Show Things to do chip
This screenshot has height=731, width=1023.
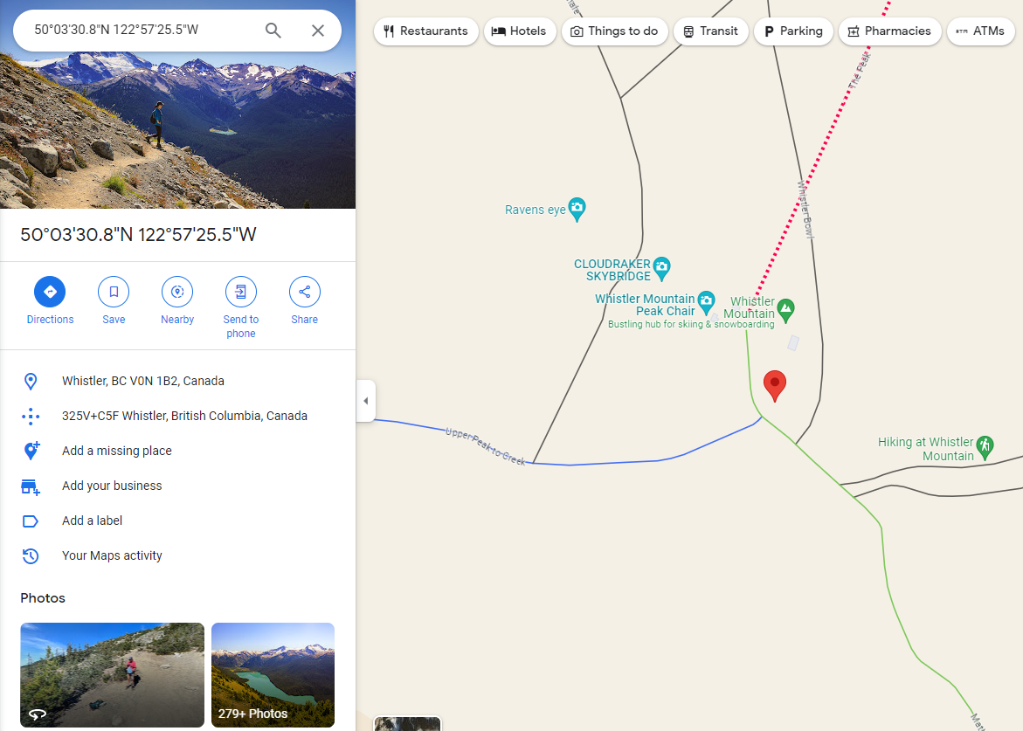614,31
